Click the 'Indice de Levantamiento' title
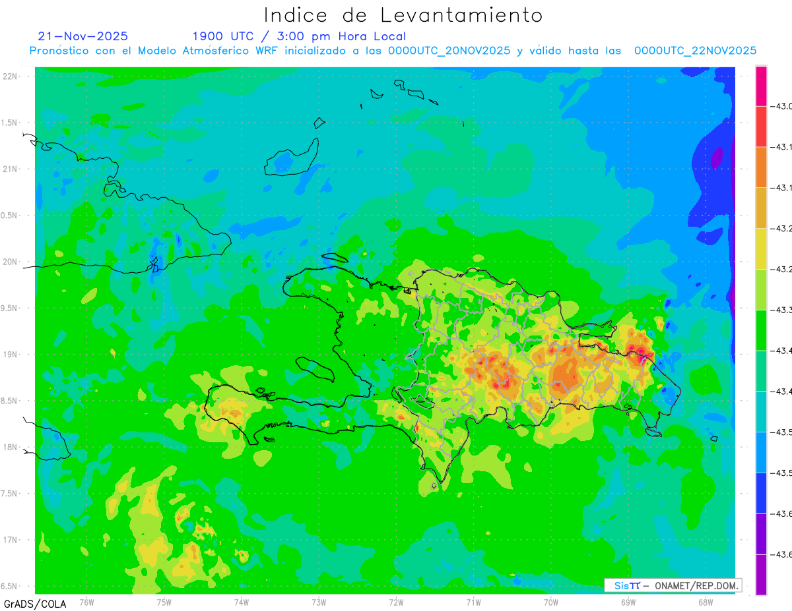792x611 pixels. (x=403, y=15)
